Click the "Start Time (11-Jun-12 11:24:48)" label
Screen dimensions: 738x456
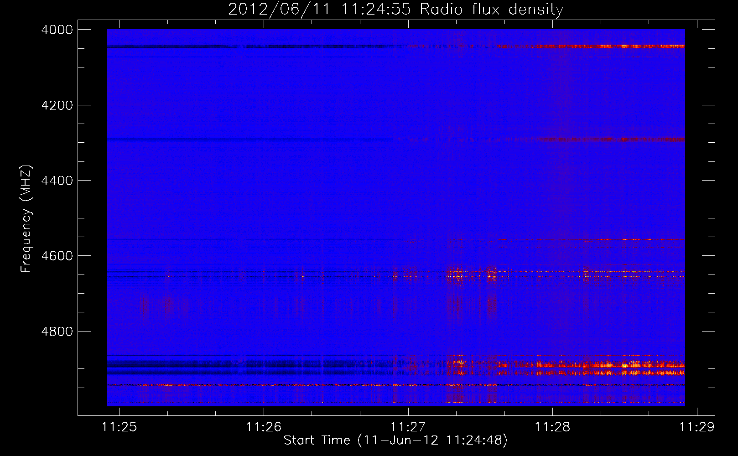pyautogui.click(x=395, y=440)
